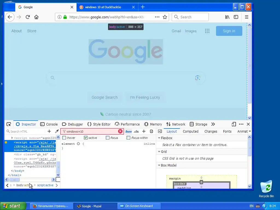This screenshot has height=210, width=280.
Task: Toggle the browser sidebar icon
Action: pyautogui.click(x=236, y=17)
